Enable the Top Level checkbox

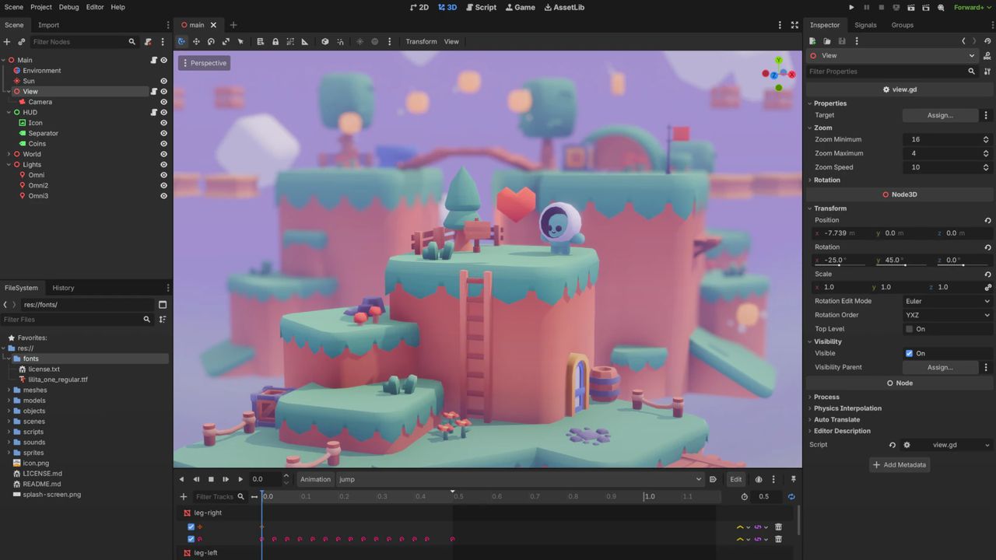pos(909,329)
